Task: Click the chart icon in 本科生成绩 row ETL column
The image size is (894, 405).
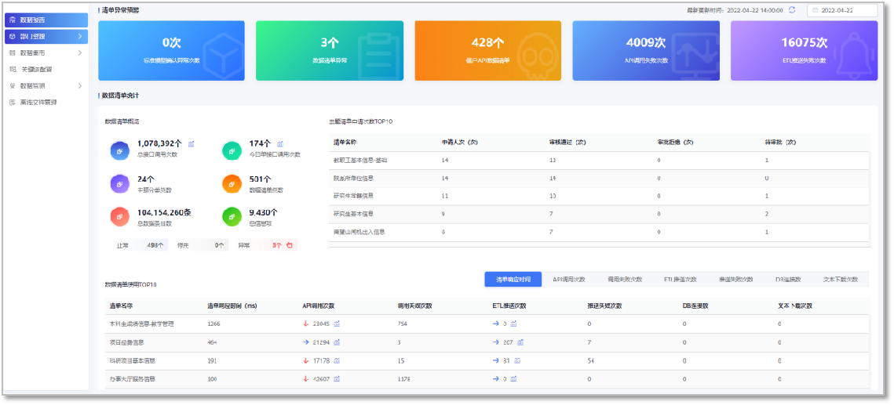Action: 513,324
